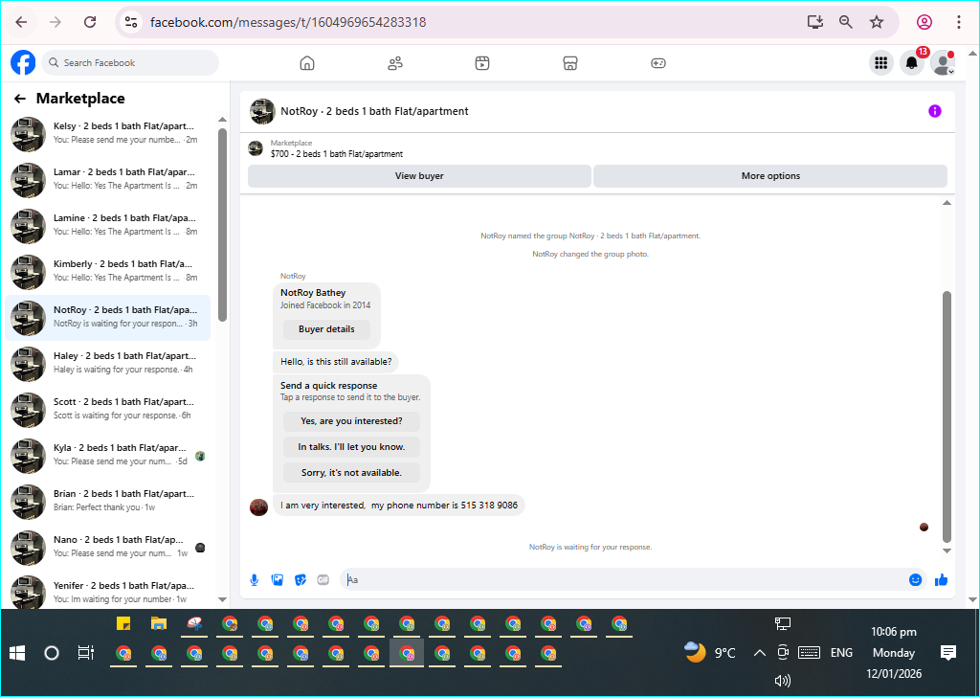This screenshot has height=697, width=980.
Task: Click the Facebook logo icon
Action: 23,62
